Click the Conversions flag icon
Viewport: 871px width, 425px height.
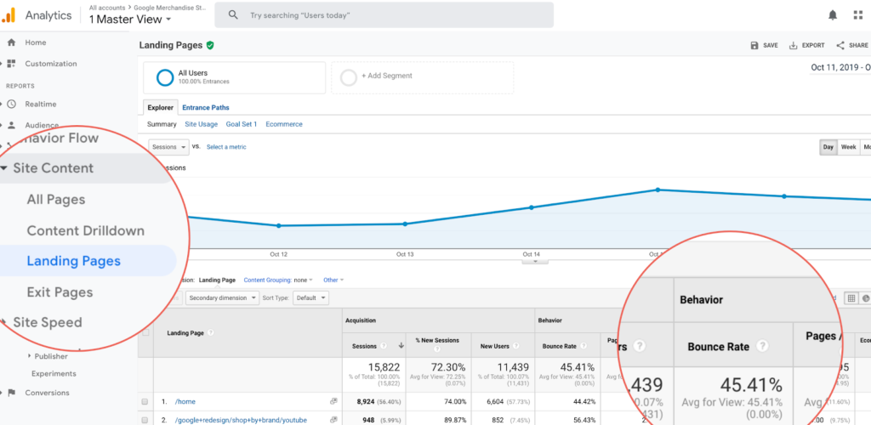tap(12, 393)
